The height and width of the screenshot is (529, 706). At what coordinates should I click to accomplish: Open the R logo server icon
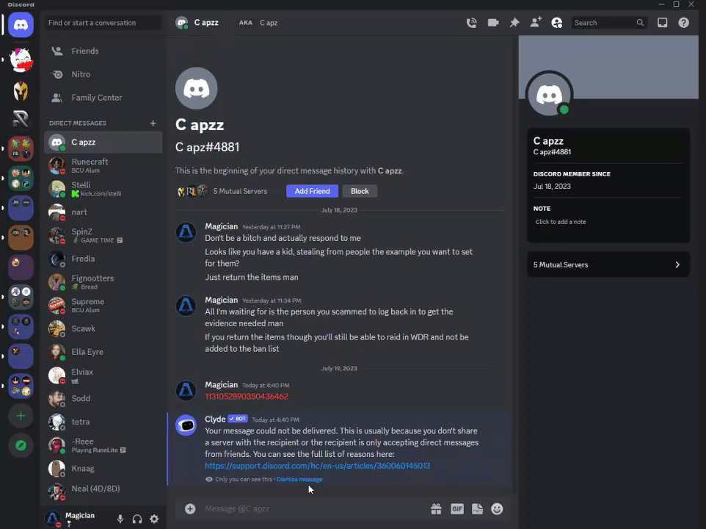click(x=21, y=120)
